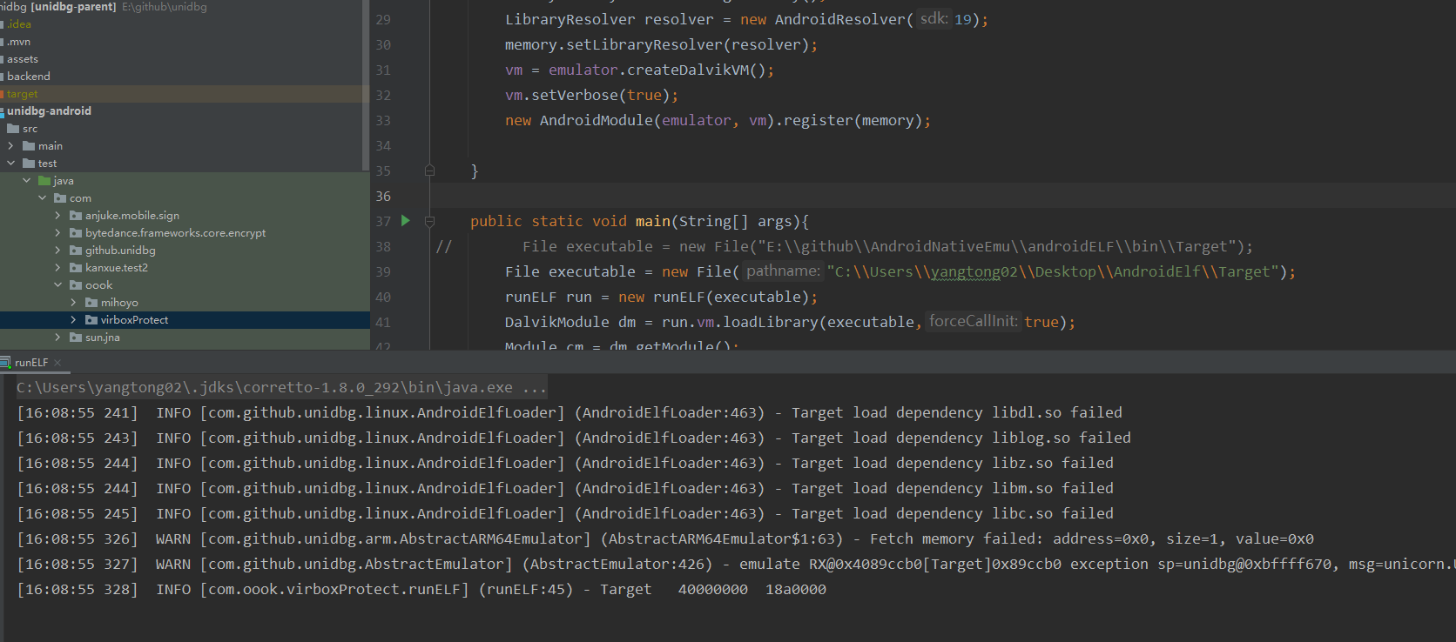Click AbstractARM64Emulator$1:63 source link

click(721, 539)
